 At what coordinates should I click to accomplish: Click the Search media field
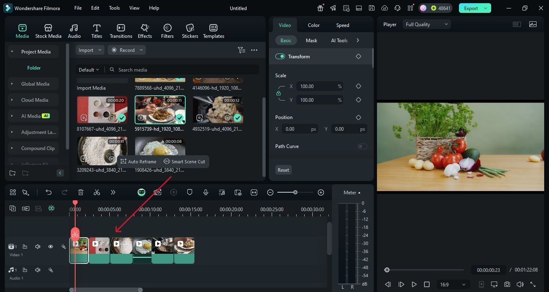coord(184,70)
